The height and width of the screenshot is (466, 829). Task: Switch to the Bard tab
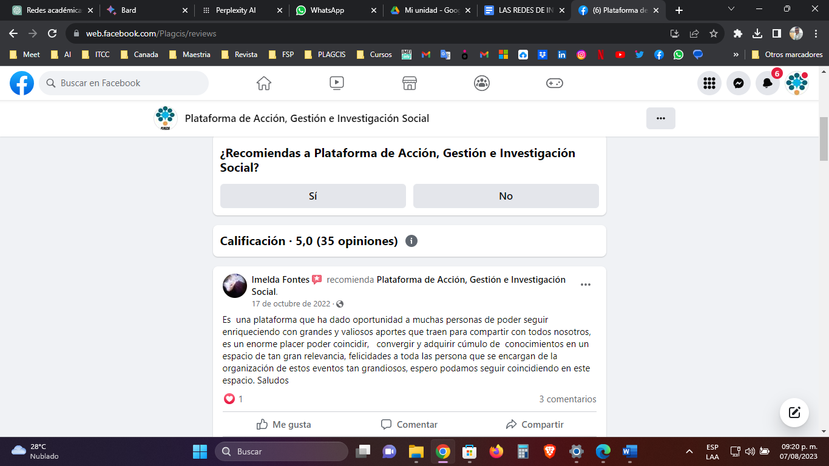[147, 10]
